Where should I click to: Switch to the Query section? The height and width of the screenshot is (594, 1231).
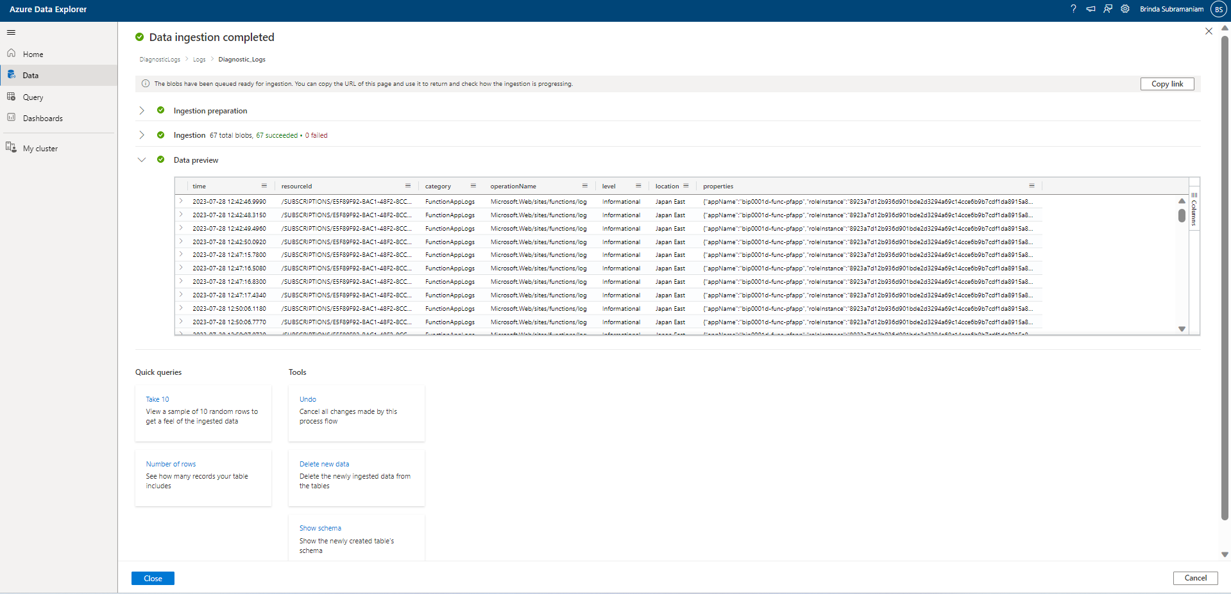(x=33, y=97)
